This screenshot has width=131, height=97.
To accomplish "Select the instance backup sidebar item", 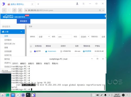I will pos(8,40).
